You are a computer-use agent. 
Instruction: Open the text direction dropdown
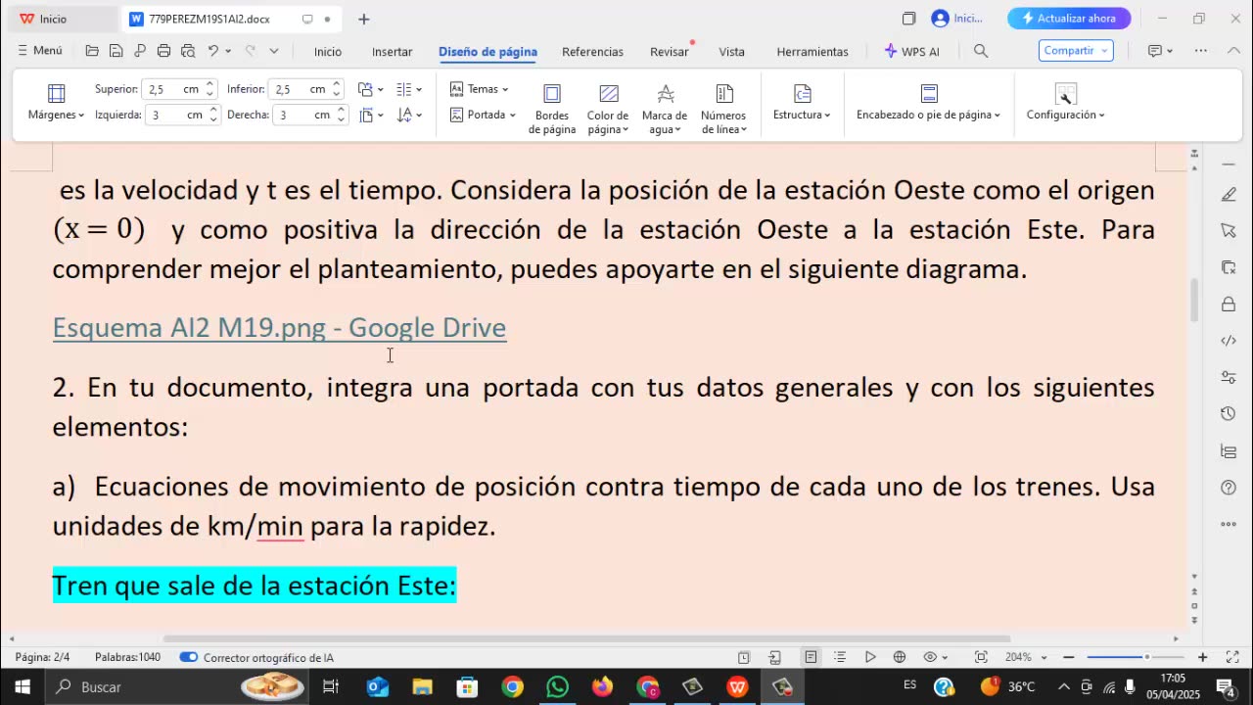point(410,115)
